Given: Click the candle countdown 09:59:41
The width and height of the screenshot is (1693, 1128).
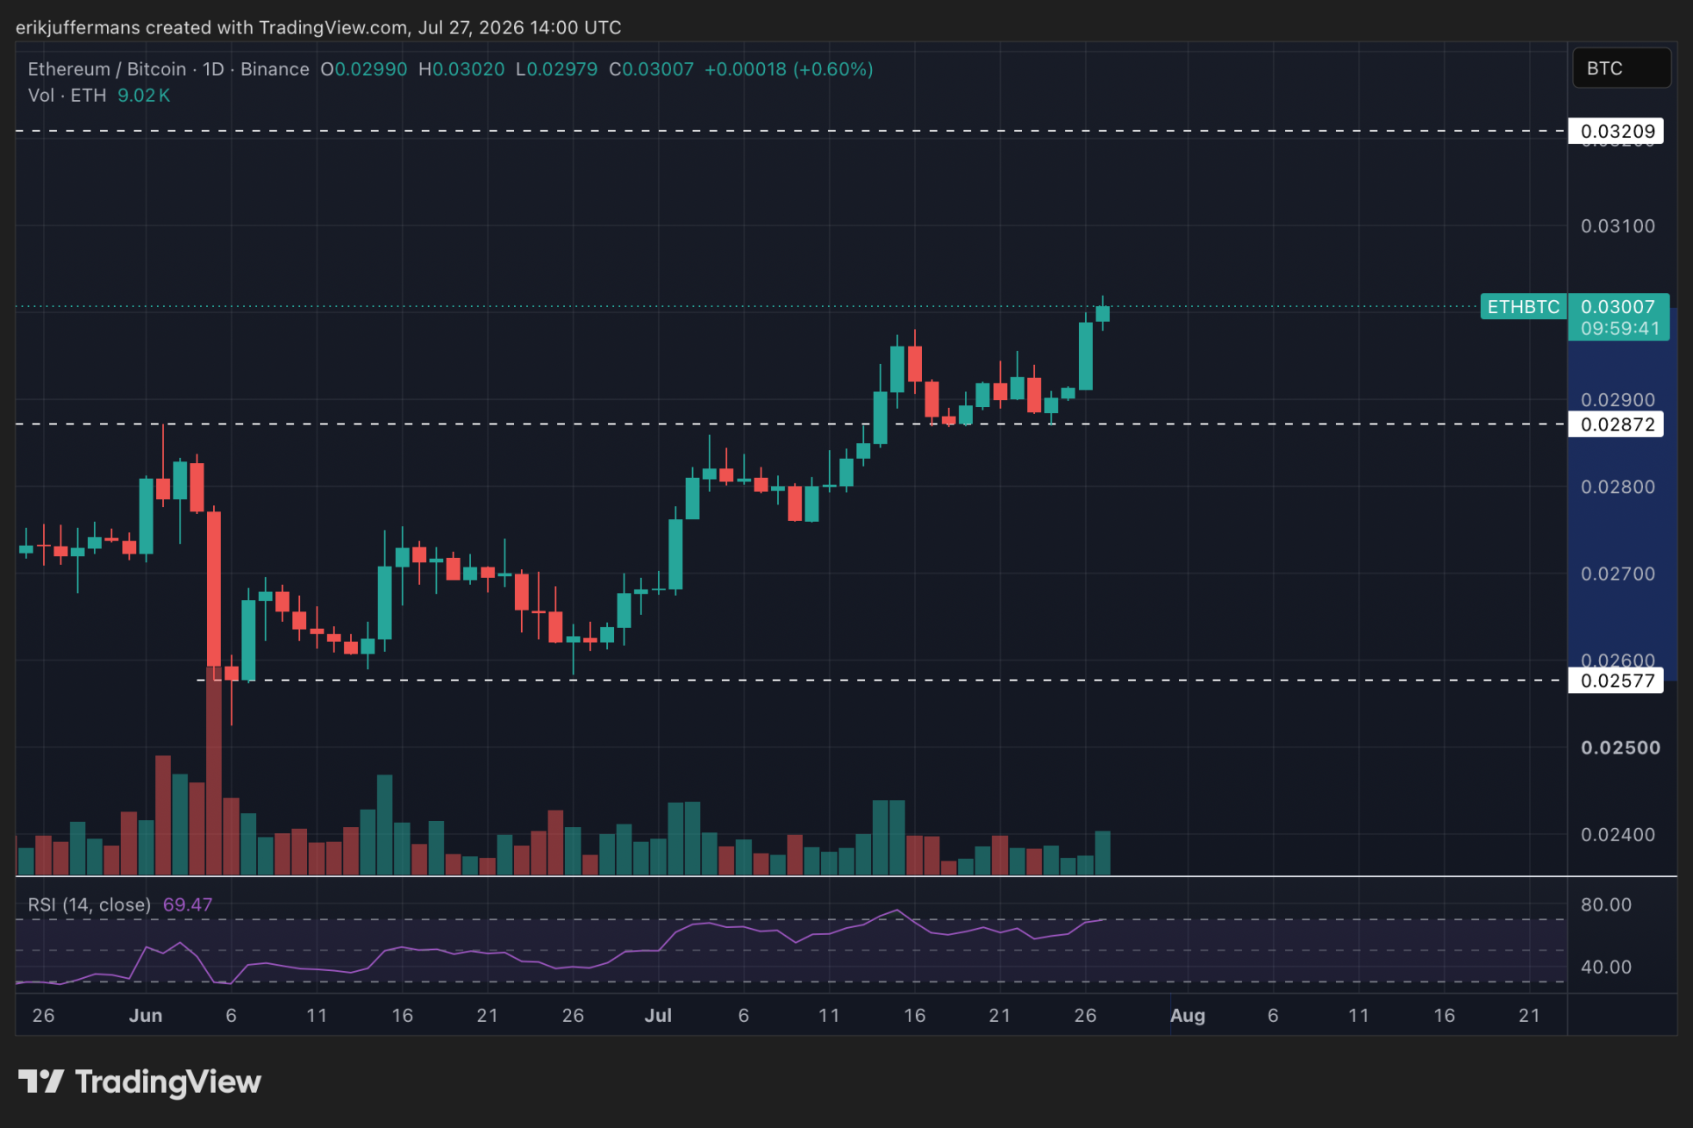Looking at the screenshot, I should (1619, 329).
